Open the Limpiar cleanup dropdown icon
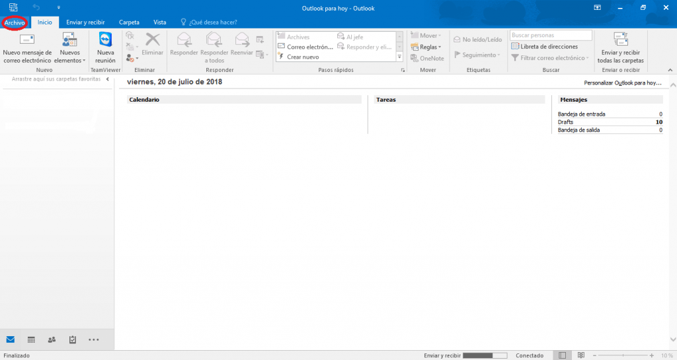677x360 pixels. [x=132, y=46]
